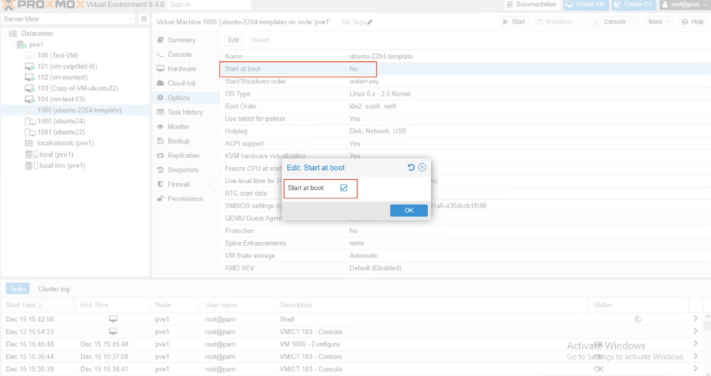The width and height of the screenshot is (711, 376).
Task: Click the Edit button above options
Action: coord(233,40)
